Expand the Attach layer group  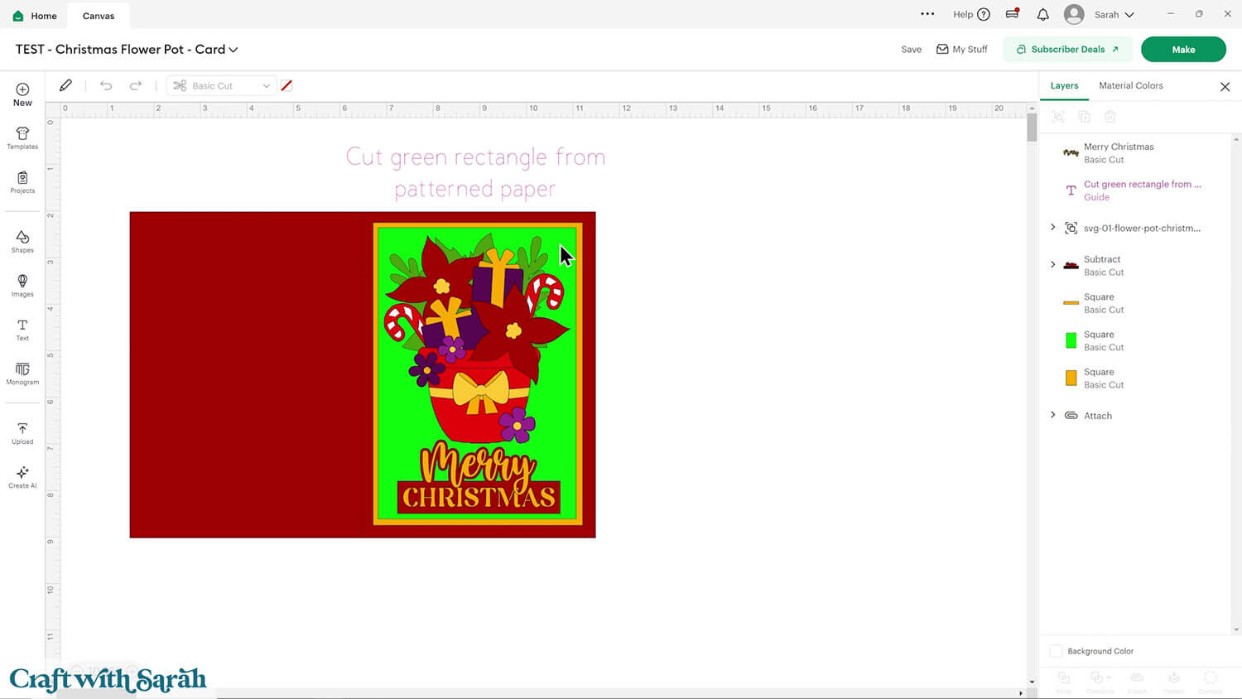point(1053,415)
